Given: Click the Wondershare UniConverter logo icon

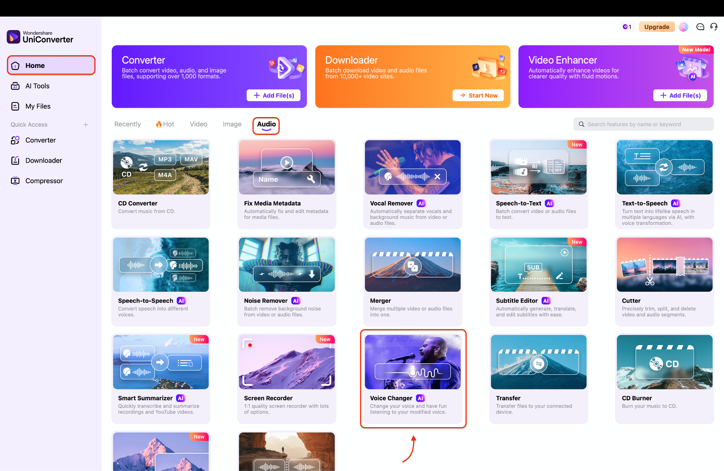Looking at the screenshot, I should coord(13,37).
